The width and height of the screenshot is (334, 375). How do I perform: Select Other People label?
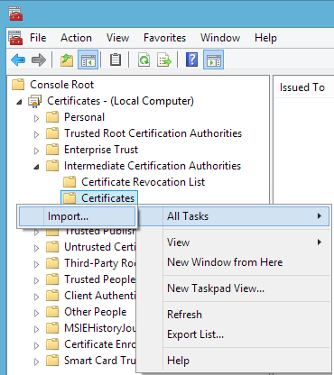coord(96,312)
